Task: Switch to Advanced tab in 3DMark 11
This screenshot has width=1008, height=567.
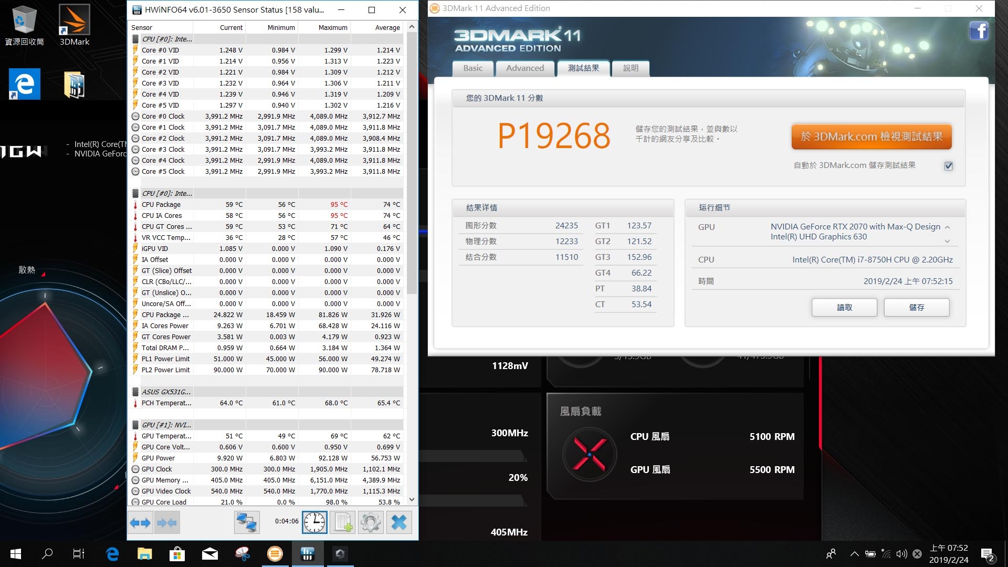Action: click(525, 68)
